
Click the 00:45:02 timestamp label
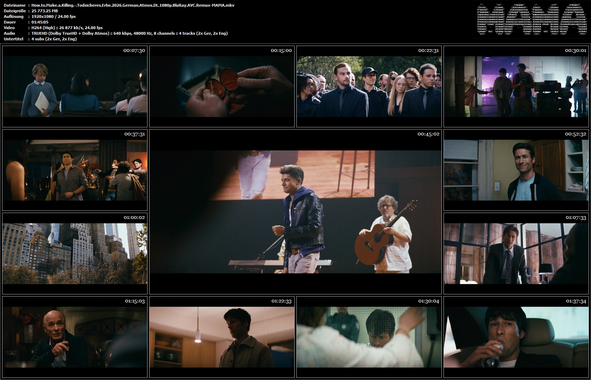(428, 134)
